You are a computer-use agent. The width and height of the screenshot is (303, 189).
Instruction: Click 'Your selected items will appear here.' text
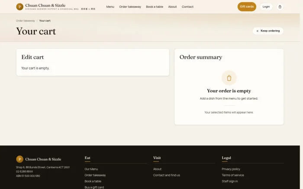[229, 112]
